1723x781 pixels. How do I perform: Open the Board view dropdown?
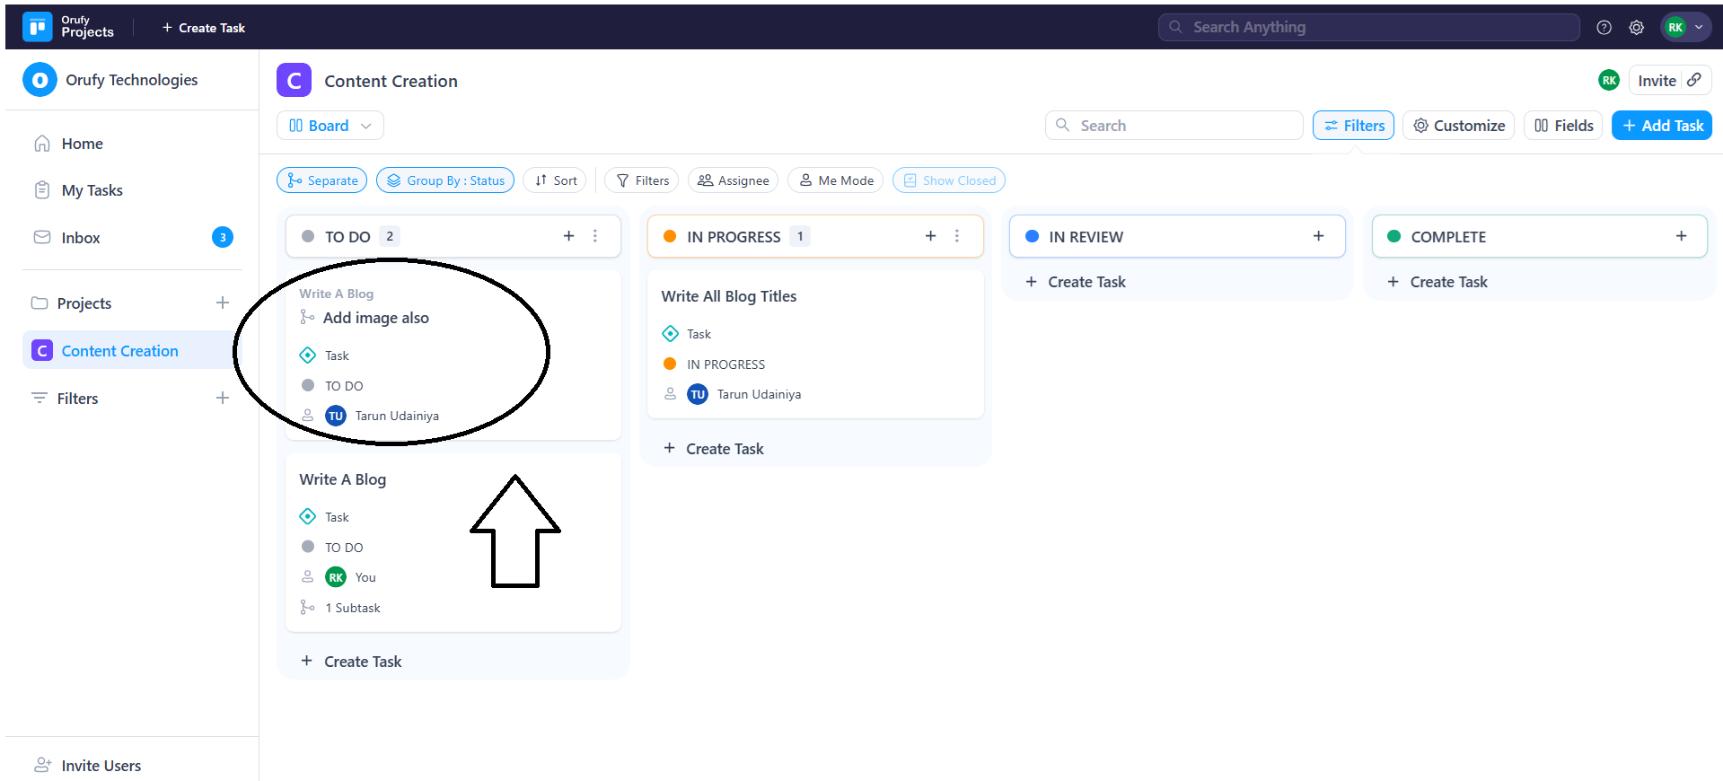[x=330, y=126]
